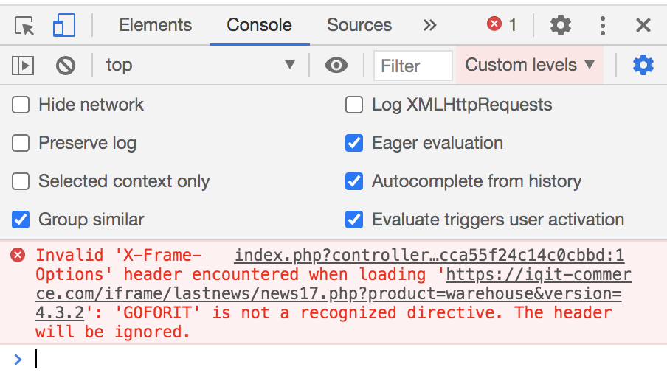667x392 pixels.
Task: Uncheck the Group similar checkbox
Action: pyautogui.click(x=21, y=220)
